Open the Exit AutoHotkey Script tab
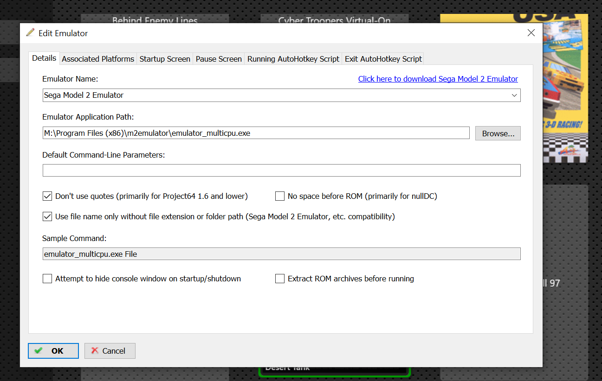The image size is (602, 381). pyautogui.click(x=383, y=59)
